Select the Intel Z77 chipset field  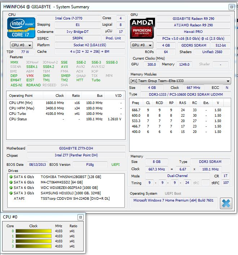[x=76, y=155]
